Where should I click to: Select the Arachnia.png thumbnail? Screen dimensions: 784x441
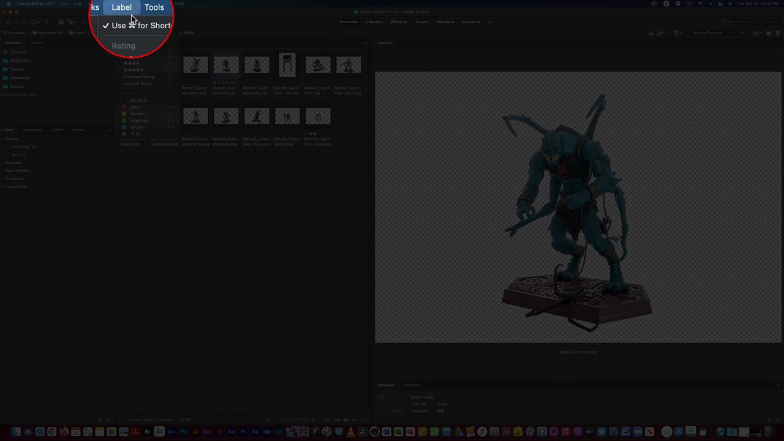[x=226, y=65]
